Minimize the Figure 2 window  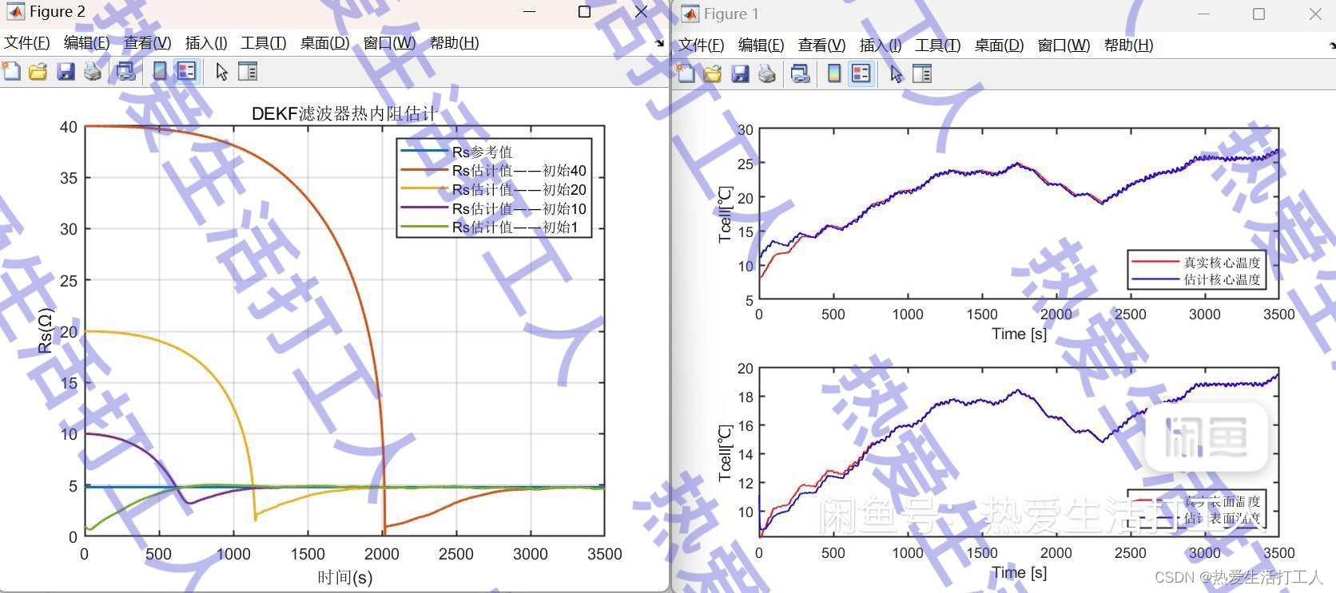point(529,12)
